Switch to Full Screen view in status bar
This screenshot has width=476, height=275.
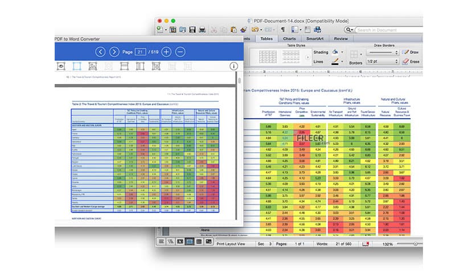pyautogui.click(x=208, y=241)
